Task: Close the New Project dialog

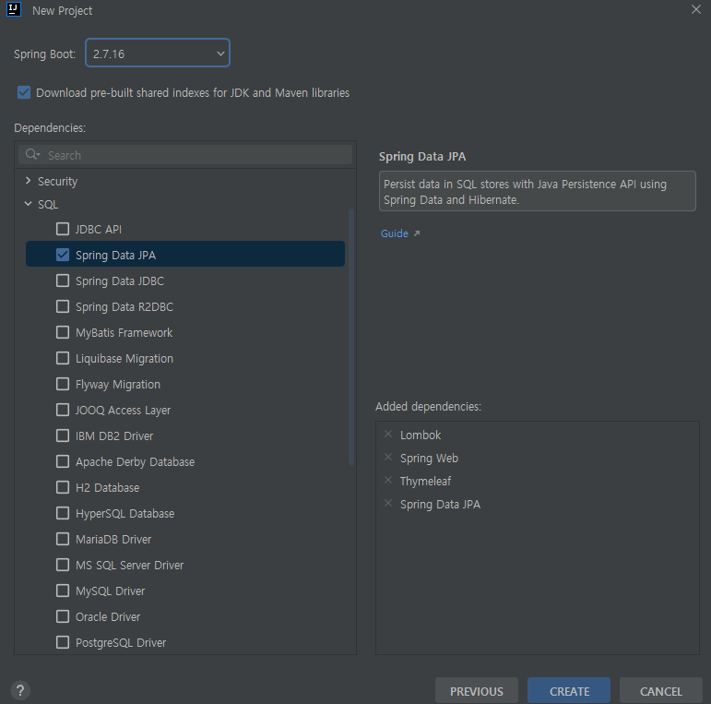Action: [x=696, y=9]
